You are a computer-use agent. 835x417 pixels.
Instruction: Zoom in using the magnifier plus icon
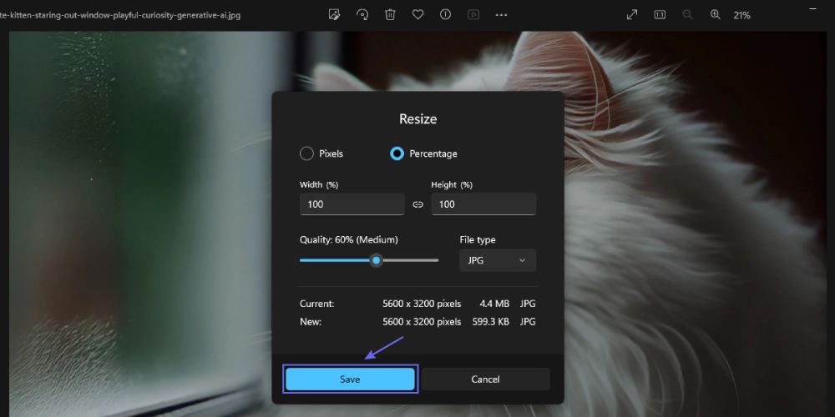tap(715, 14)
